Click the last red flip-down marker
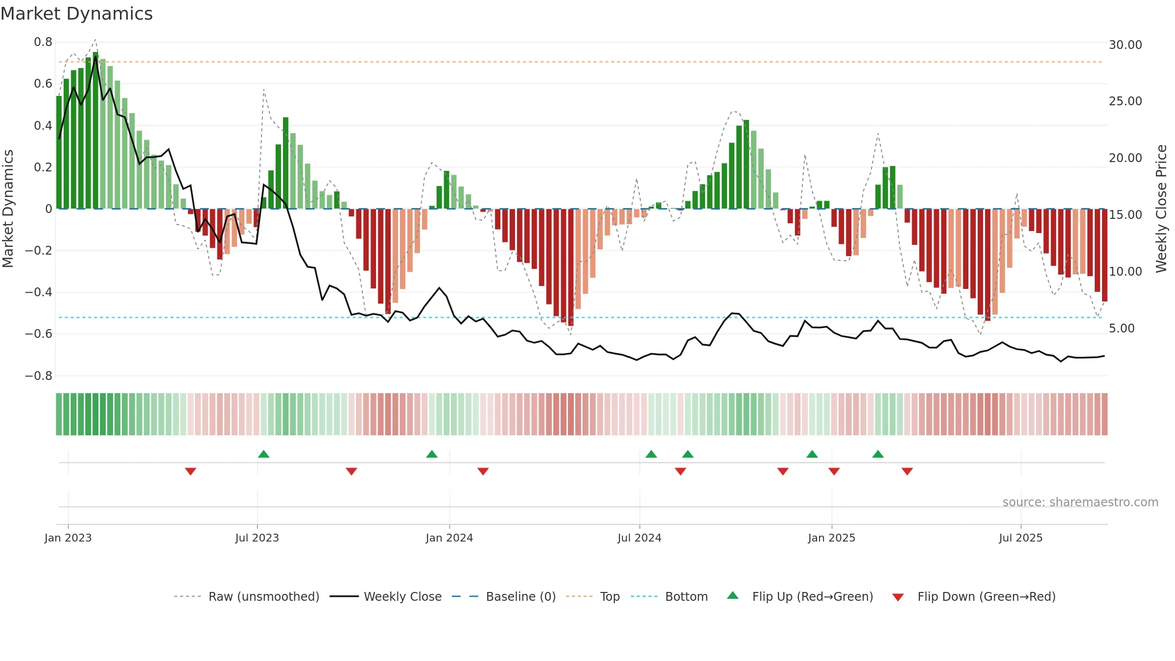Viewport: 1175px width, 661px height. point(907,472)
